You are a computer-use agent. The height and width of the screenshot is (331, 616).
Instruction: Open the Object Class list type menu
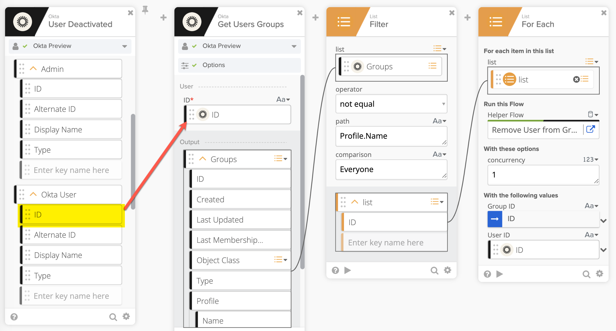click(x=281, y=260)
